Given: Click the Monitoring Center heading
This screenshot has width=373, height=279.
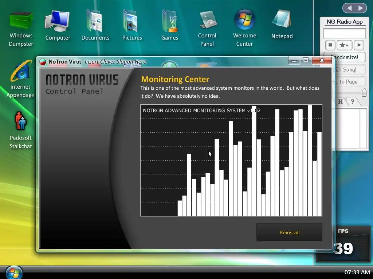Looking at the screenshot, I should (175, 79).
